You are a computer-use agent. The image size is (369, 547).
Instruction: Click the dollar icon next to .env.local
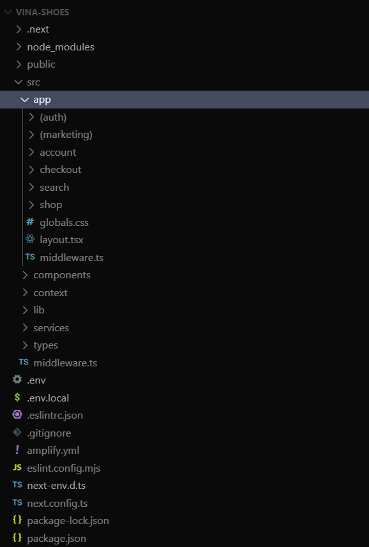17,398
